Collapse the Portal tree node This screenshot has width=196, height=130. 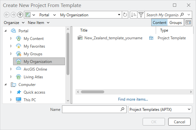[6, 31]
